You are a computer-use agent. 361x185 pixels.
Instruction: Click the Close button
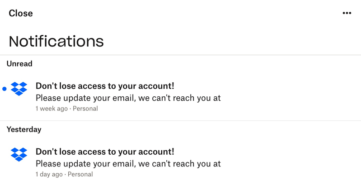tap(21, 13)
